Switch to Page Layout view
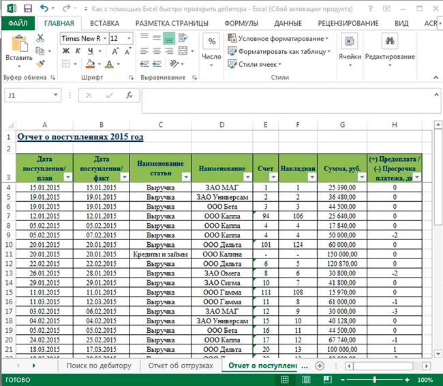Viewport: 443px width, 386px height. 306,379
